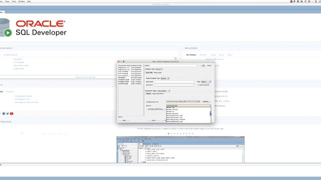Click the SQL worksheet preview thumbnail
Image resolution: width=321 pixels, height=180 pixels.
[181, 149]
